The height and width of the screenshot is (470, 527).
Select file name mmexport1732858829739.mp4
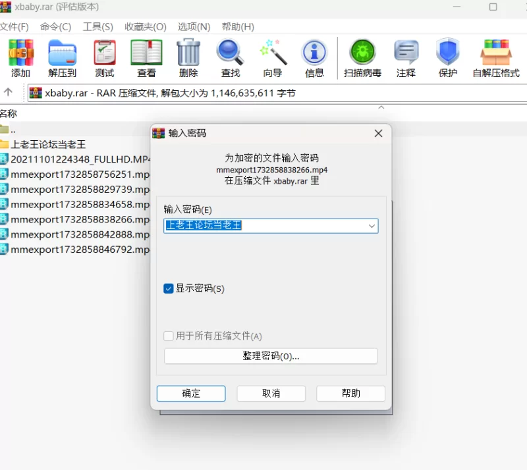click(80, 190)
